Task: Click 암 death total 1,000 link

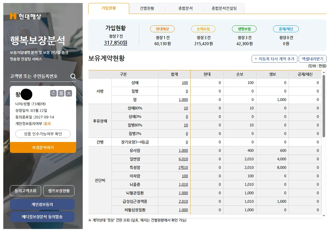Action: point(183,100)
